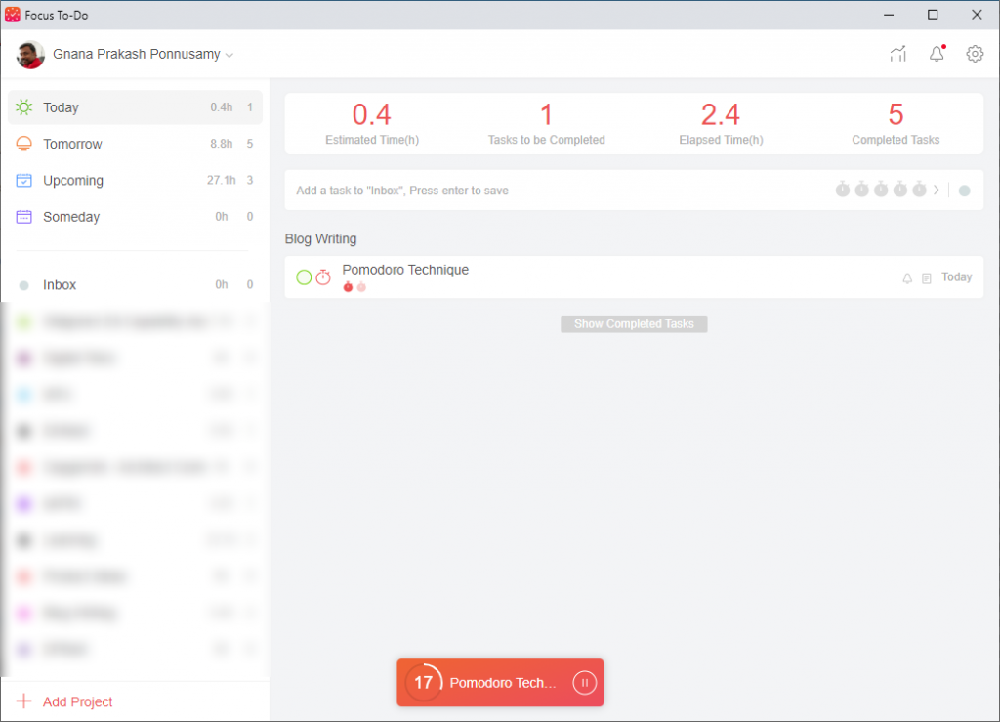Click the reminder bell on Pomodoro Technique task
Image resolution: width=1000 pixels, height=722 pixels.
(907, 278)
